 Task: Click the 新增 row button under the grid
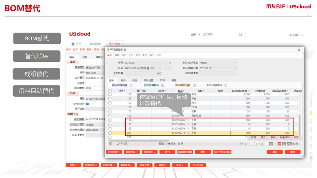pos(254,137)
